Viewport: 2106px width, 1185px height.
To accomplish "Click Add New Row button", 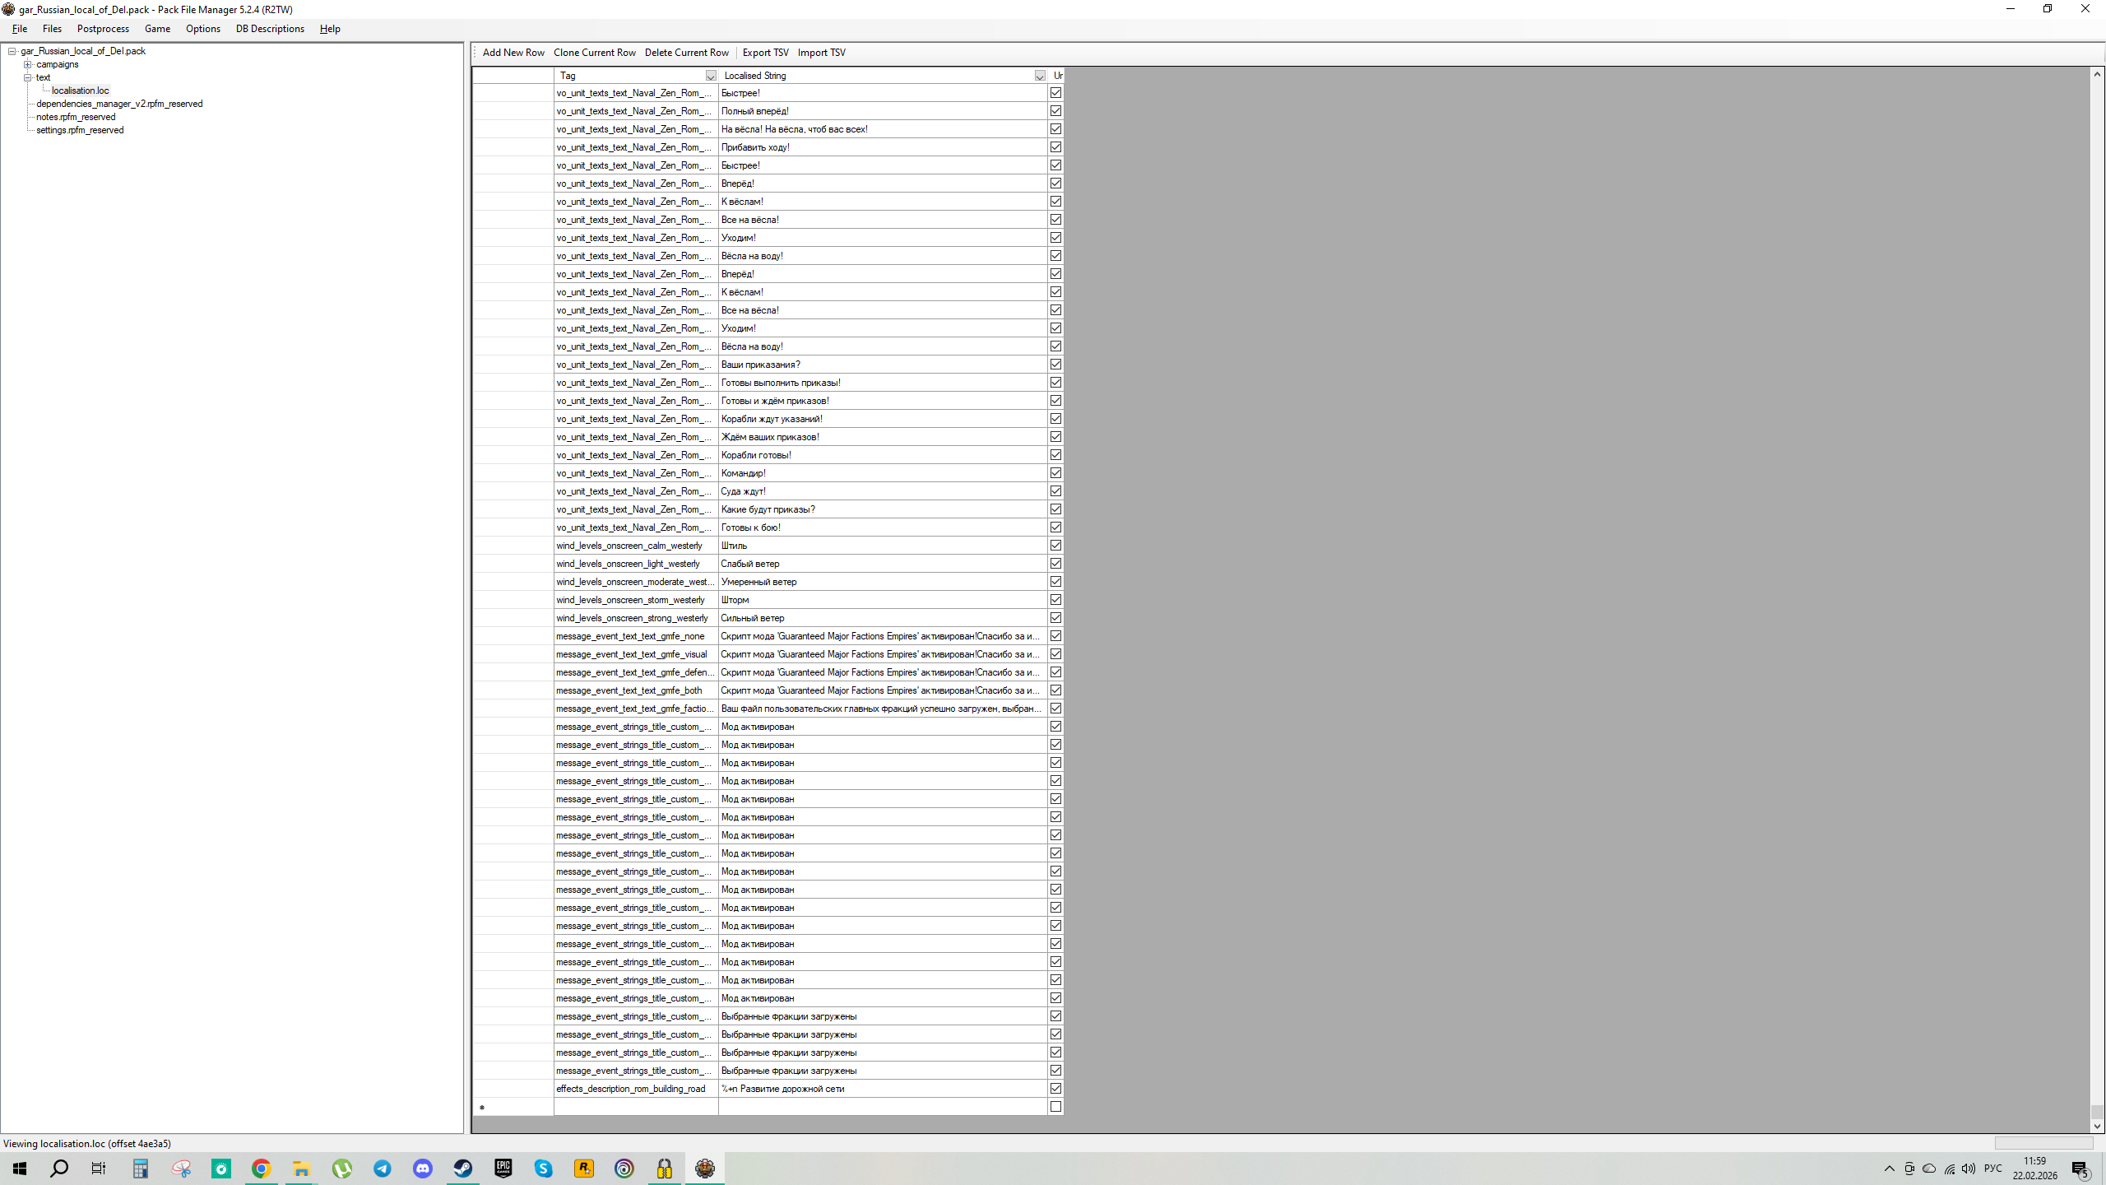I will coord(513,53).
